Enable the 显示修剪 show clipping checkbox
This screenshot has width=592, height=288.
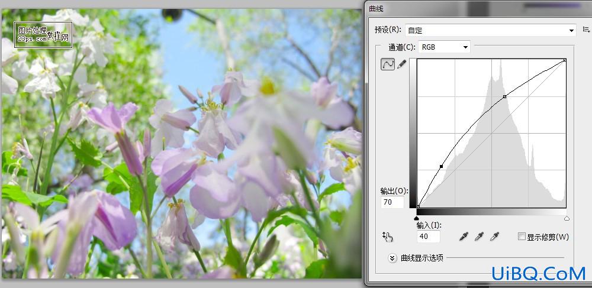pyautogui.click(x=522, y=237)
